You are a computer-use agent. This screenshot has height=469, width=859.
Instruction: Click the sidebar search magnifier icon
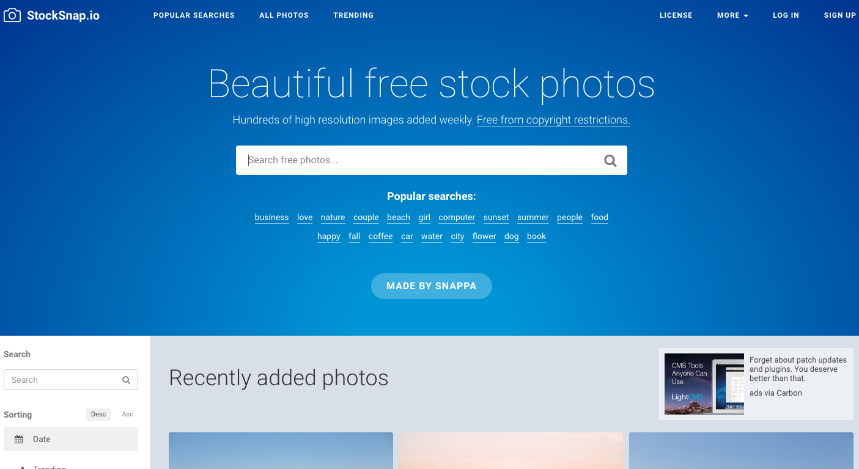[x=126, y=380]
